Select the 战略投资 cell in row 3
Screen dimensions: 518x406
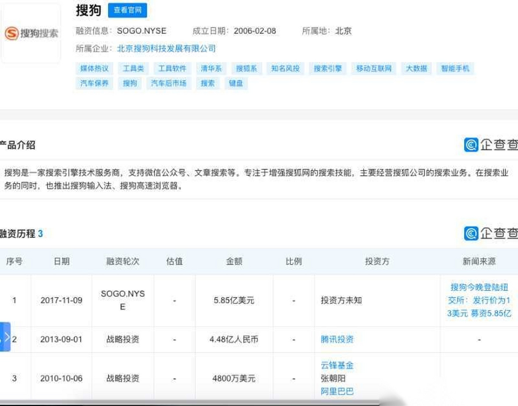pos(123,378)
